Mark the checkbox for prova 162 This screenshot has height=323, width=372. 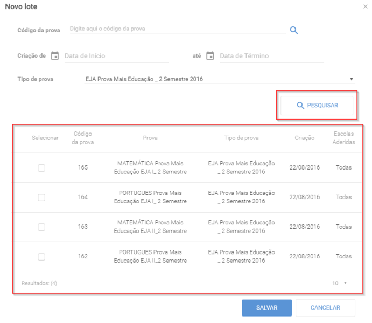click(x=41, y=257)
